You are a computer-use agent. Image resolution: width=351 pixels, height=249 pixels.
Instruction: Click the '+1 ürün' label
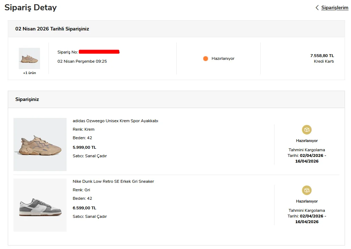[x=29, y=73]
